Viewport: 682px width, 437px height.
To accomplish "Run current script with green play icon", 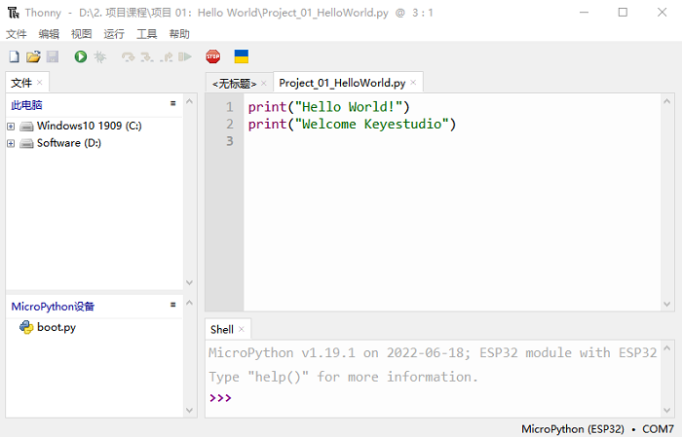I will [x=81, y=57].
